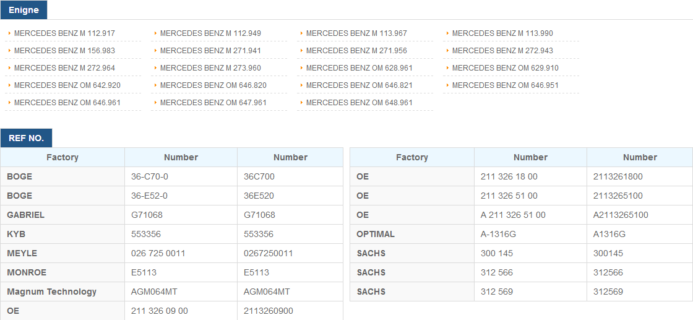Select number A 211 326 51 00
Screen dimensions: 693x320
[x=530, y=215]
